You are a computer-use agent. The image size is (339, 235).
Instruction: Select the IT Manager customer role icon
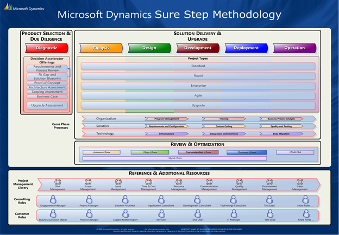tap(234, 214)
